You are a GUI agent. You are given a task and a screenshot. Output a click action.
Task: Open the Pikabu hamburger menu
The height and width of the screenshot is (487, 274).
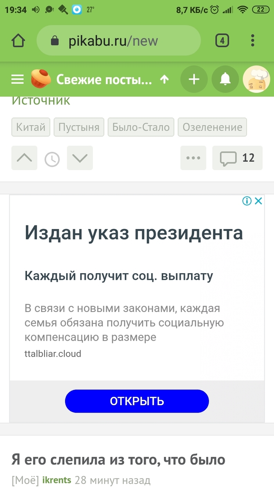[18, 79]
